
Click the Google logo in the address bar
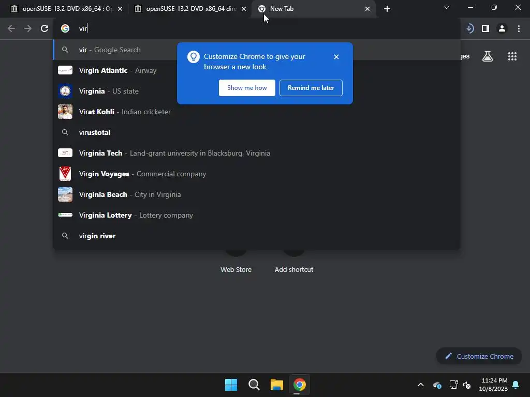[65, 29]
